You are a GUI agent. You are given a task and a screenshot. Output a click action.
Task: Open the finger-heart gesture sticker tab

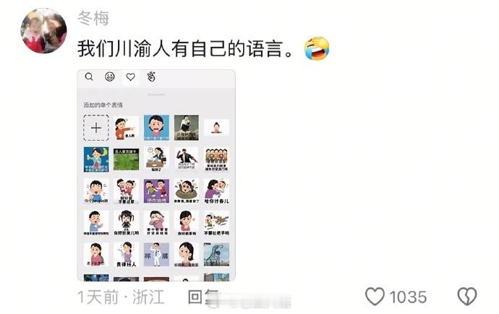pyautogui.click(x=151, y=77)
